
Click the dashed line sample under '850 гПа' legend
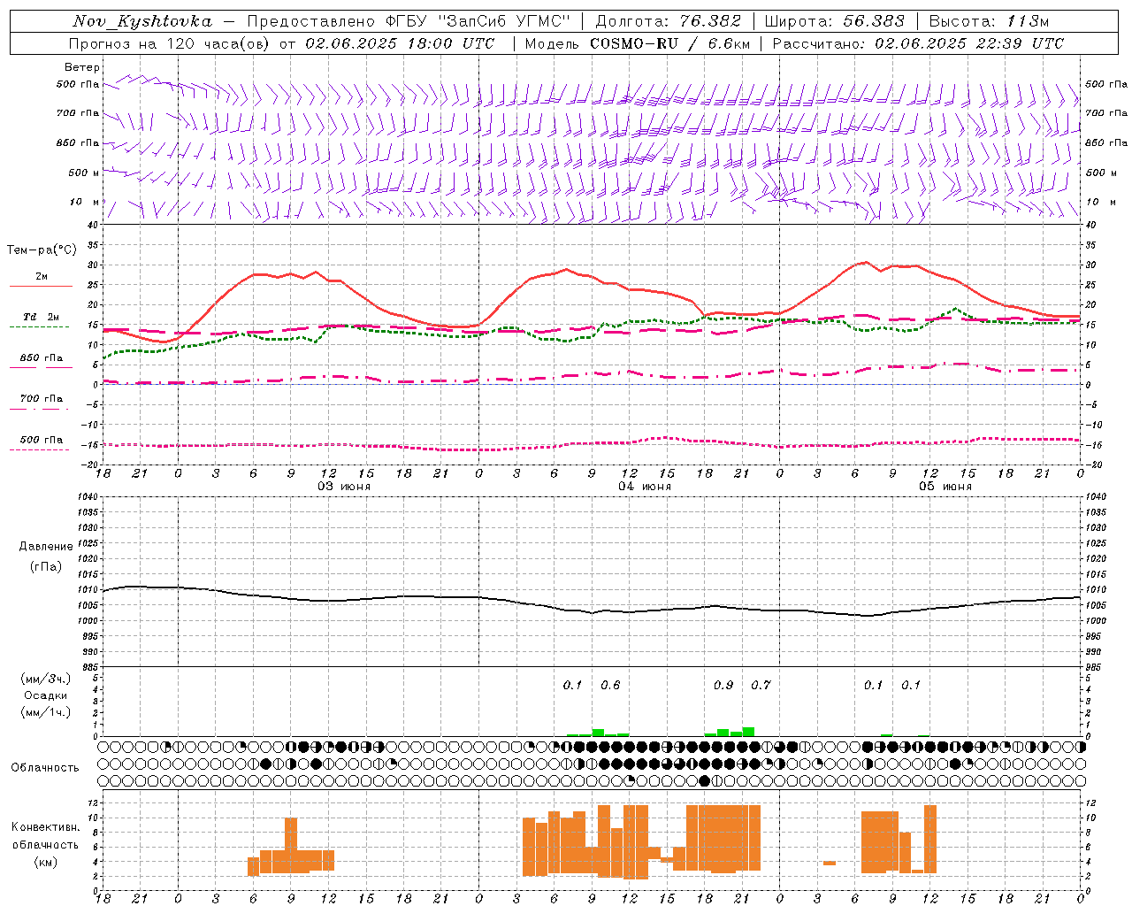coord(40,368)
